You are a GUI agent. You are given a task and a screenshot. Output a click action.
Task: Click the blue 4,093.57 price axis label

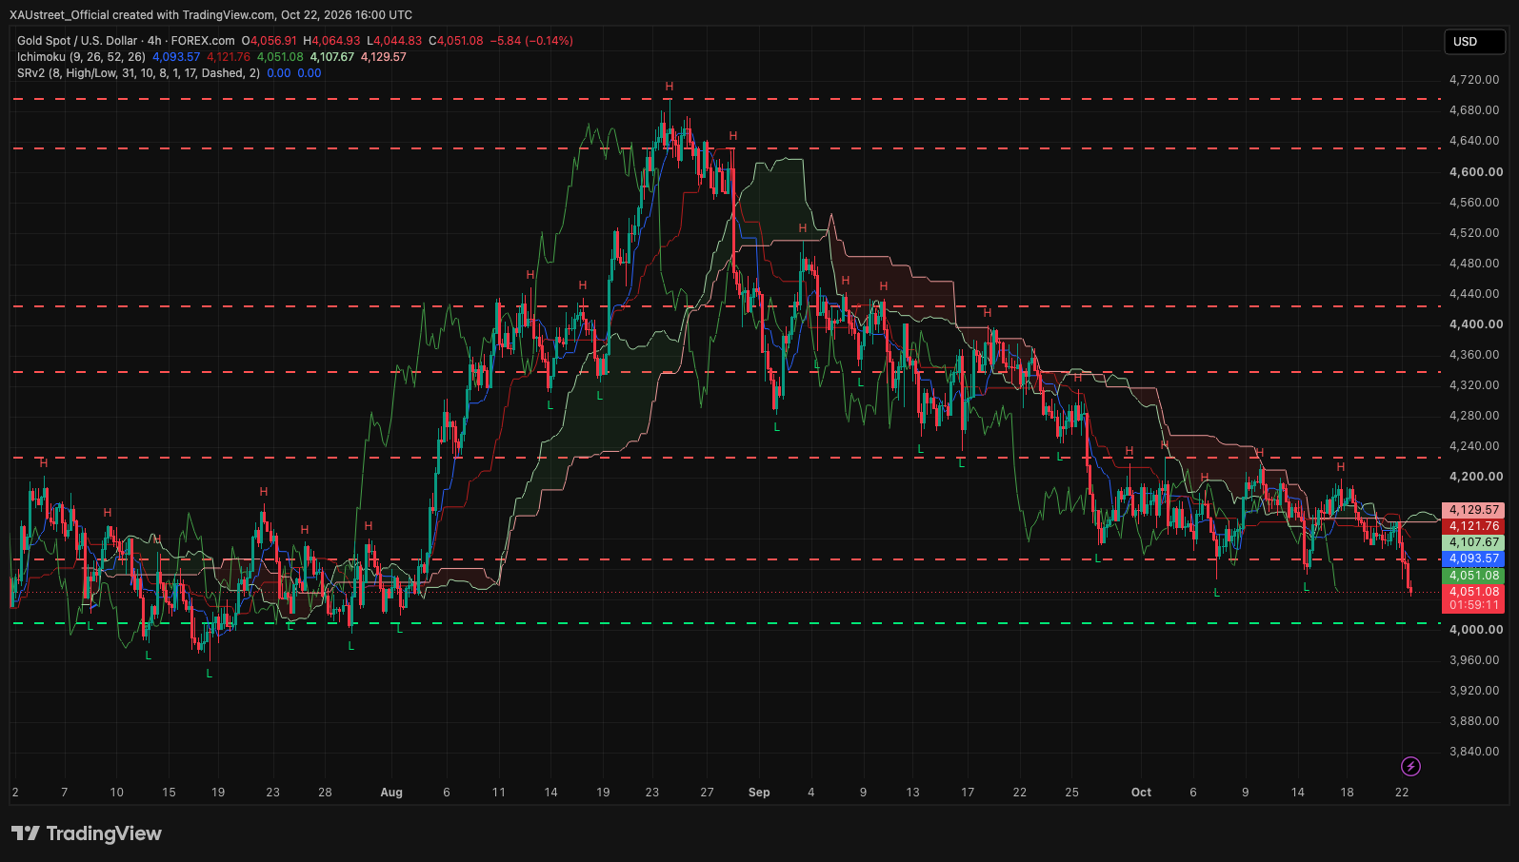coord(1473,558)
